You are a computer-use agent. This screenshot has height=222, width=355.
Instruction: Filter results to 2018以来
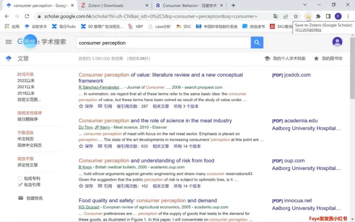pyautogui.click(x=26, y=93)
